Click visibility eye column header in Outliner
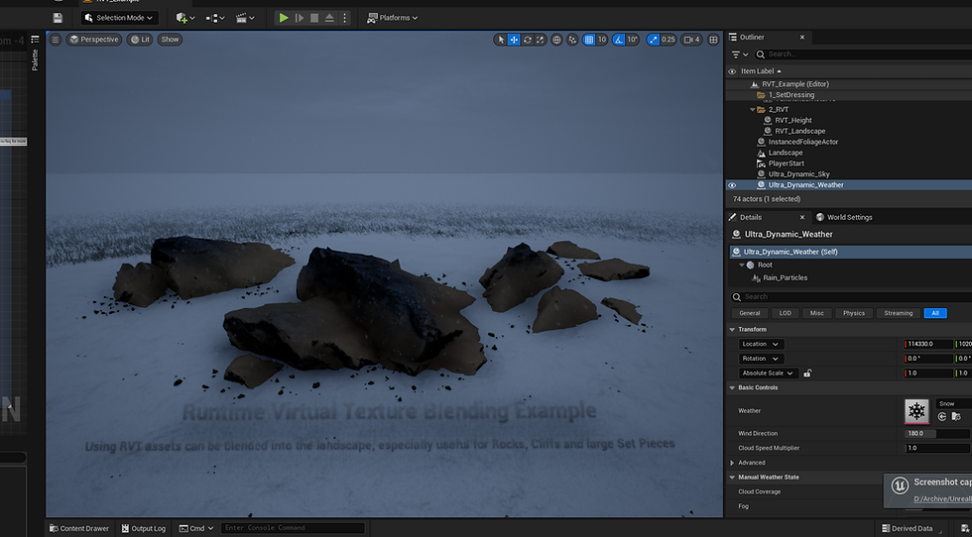 point(732,71)
